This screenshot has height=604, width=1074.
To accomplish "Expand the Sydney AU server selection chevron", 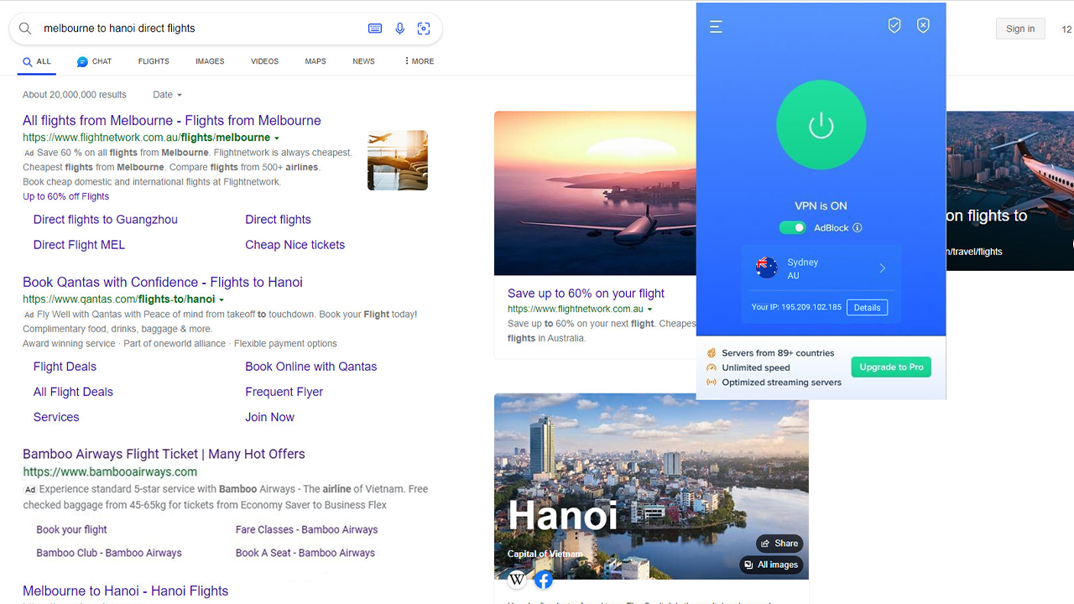I will [x=883, y=268].
